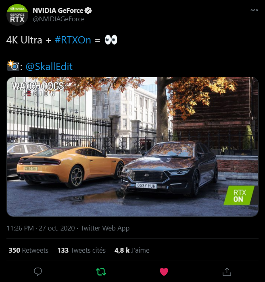Viewport: 265px width, 282px height.
Task: Click the Twitter Web App source label
Action: tap(105, 228)
